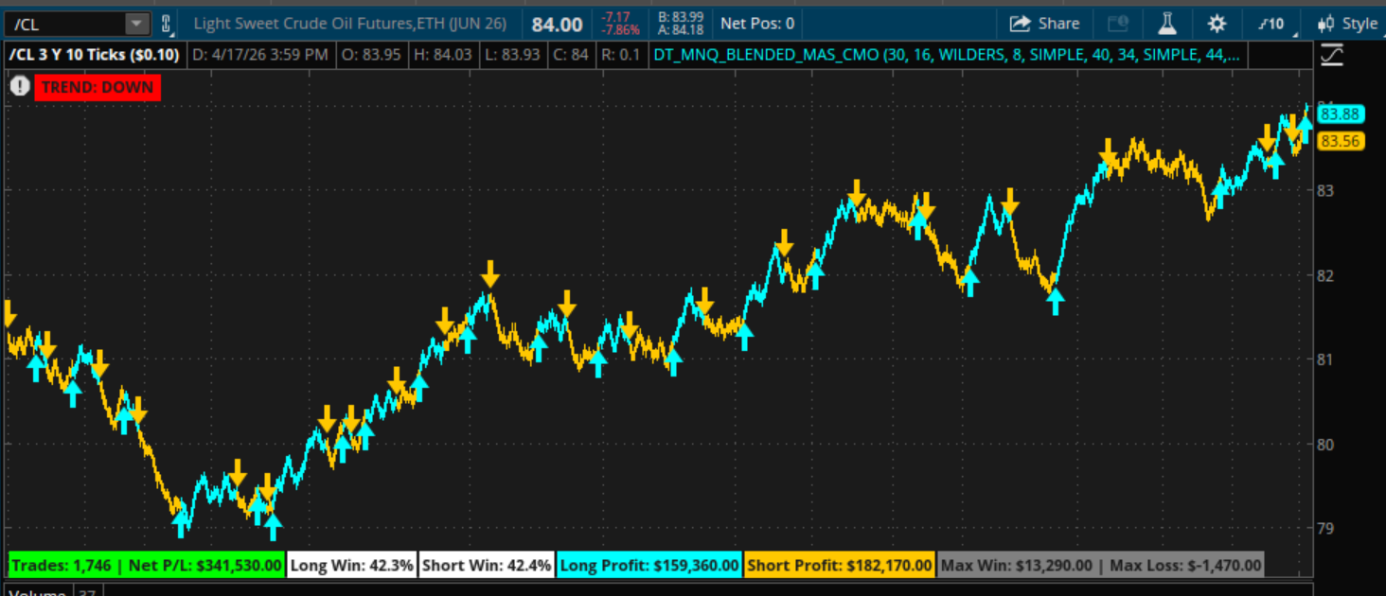Click the cyan 83.88 price bubble
1386x596 pixels.
pos(1340,114)
